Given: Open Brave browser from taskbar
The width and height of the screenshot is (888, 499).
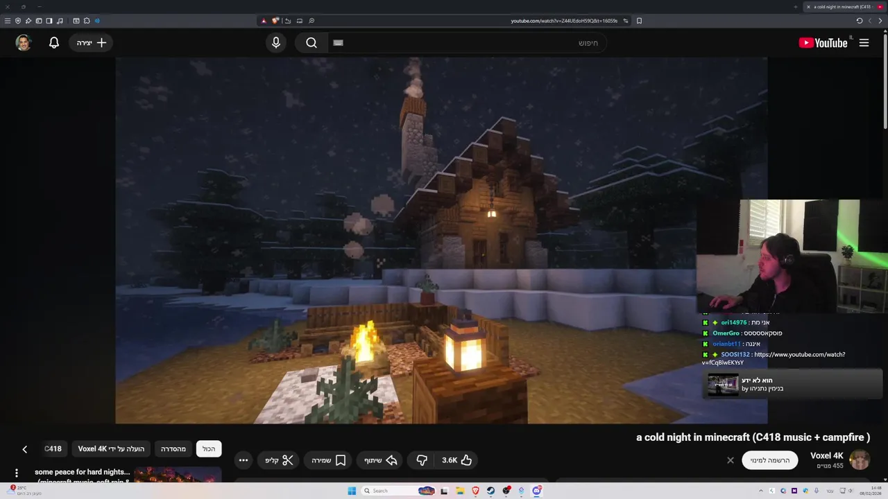Looking at the screenshot, I should (475, 491).
